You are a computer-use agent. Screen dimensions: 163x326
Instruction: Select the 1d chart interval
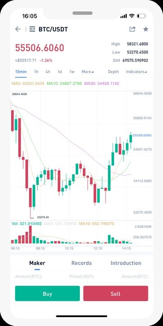pos(59,72)
